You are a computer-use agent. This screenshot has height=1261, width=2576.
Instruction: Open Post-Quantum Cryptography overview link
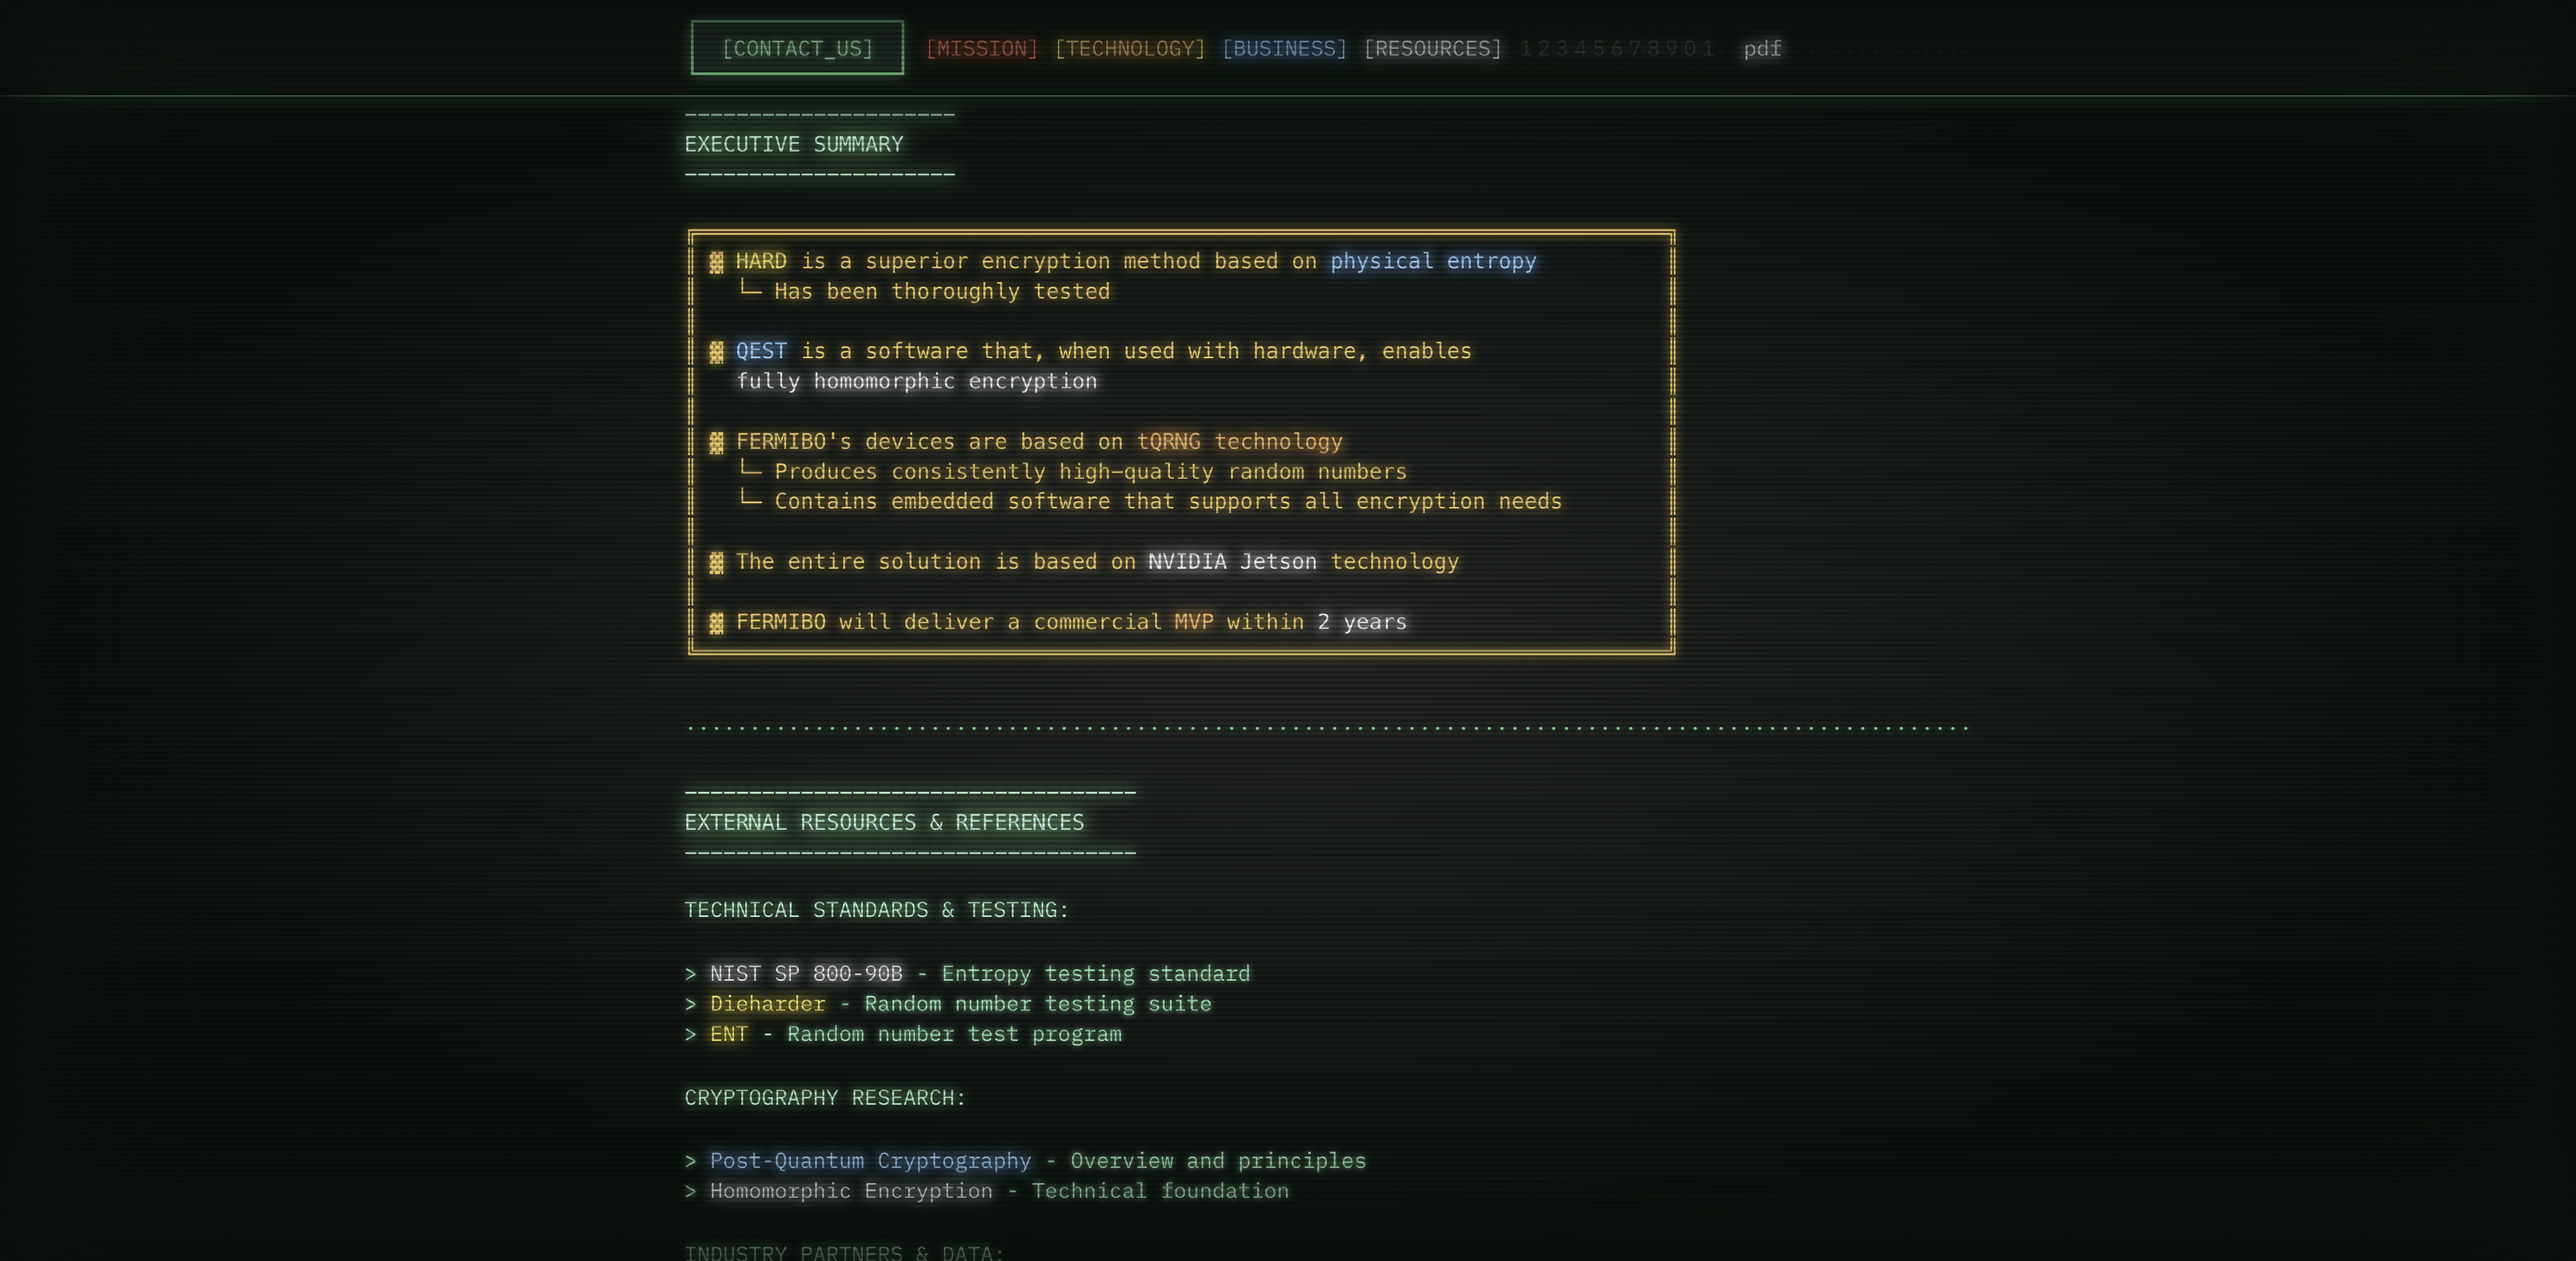(870, 1160)
